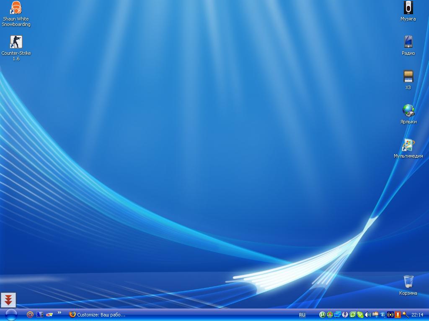Click the eBay quick launch shortcut
The width and height of the screenshot is (429, 321).
pos(49,315)
